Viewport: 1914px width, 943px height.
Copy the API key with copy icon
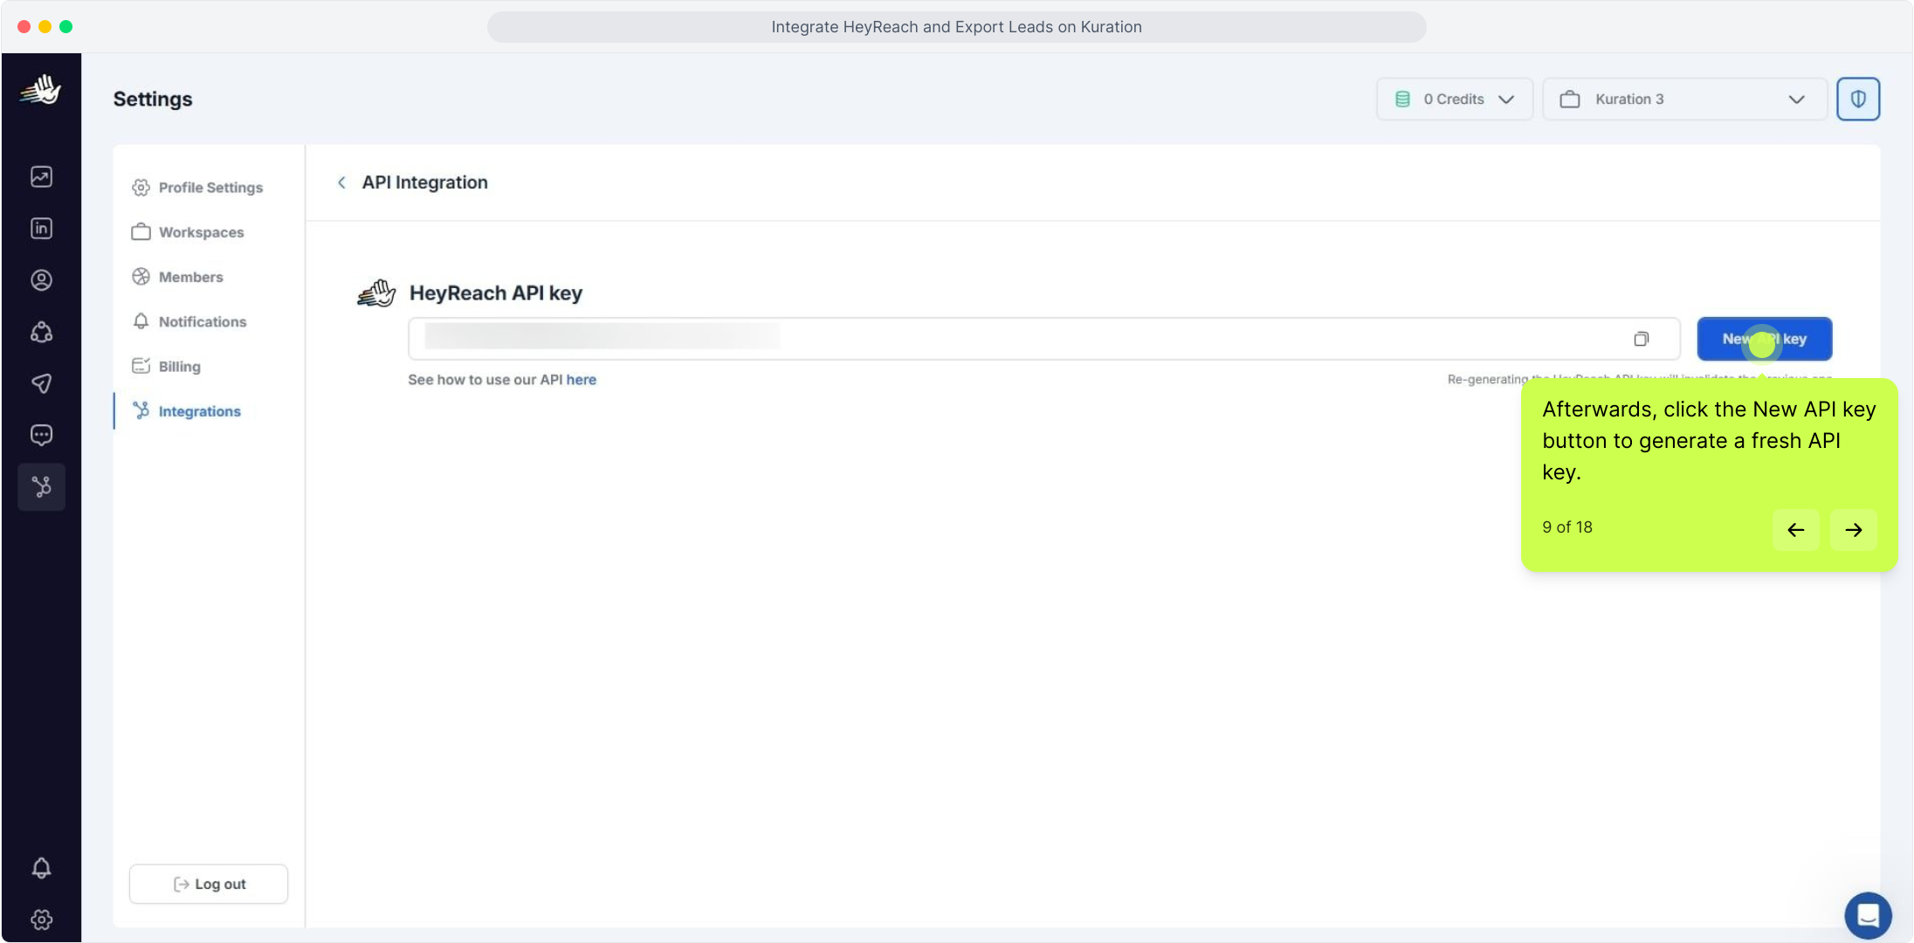point(1642,339)
